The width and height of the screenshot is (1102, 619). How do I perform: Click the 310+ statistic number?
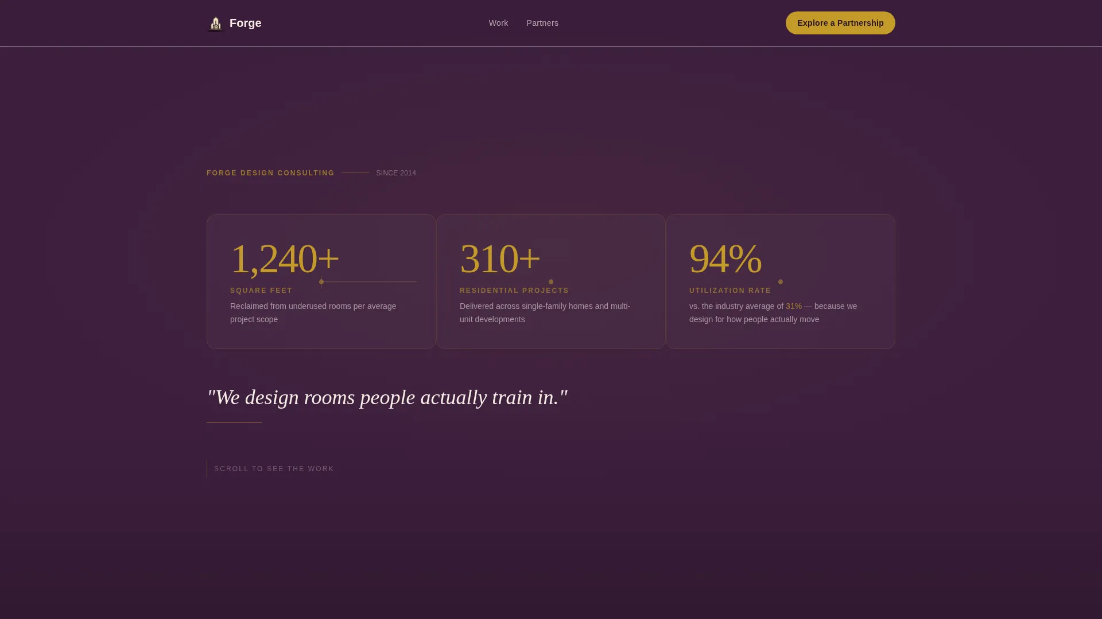point(500,258)
